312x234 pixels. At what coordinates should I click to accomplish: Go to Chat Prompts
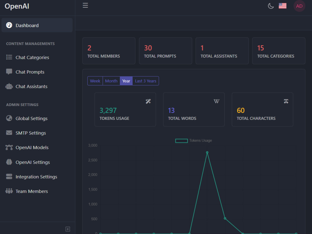[30, 72]
